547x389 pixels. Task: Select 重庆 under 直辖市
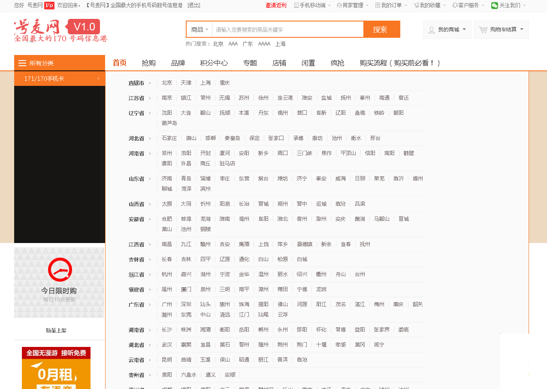[x=225, y=83]
